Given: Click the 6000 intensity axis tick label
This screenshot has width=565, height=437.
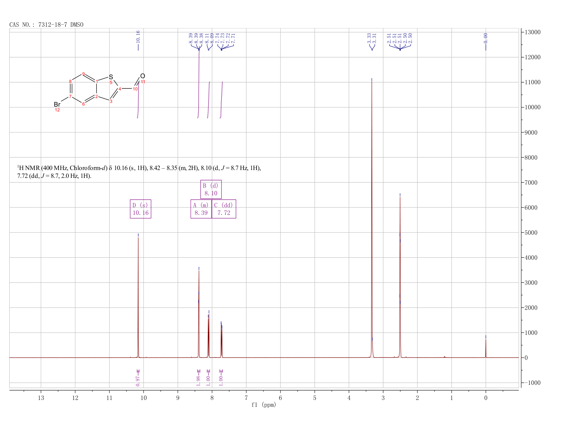Looking at the screenshot, I should [532, 208].
